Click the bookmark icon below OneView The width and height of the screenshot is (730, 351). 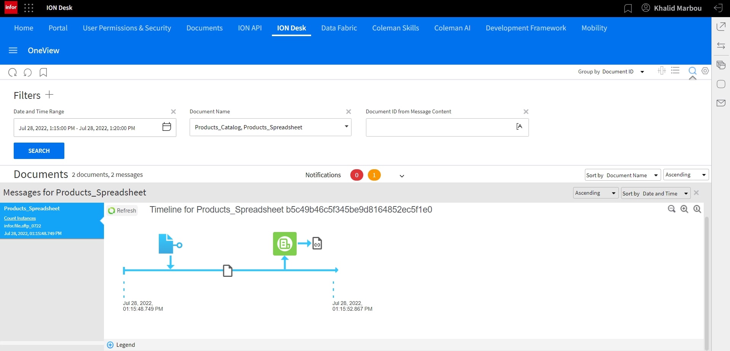[x=43, y=72]
